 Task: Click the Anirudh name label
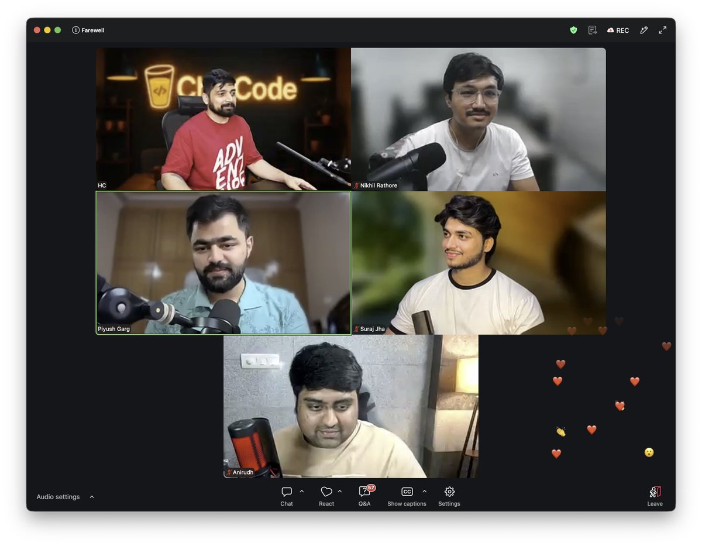pyautogui.click(x=243, y=472)
